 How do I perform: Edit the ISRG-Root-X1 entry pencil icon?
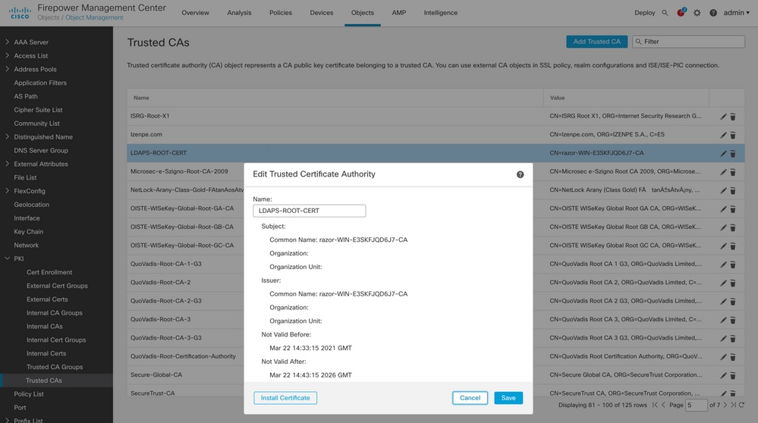(723, 117)
